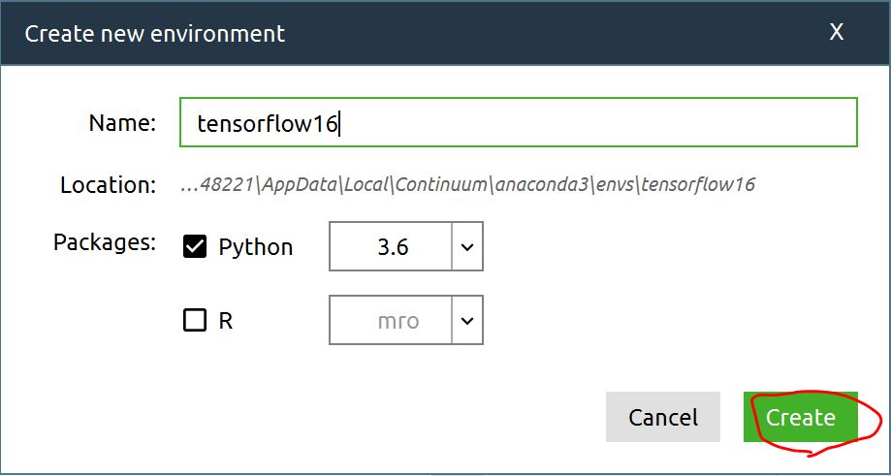The height and width of the screenshot is (476, 891).
Task: Click the "Packages:" label
Action: (105, 242)
